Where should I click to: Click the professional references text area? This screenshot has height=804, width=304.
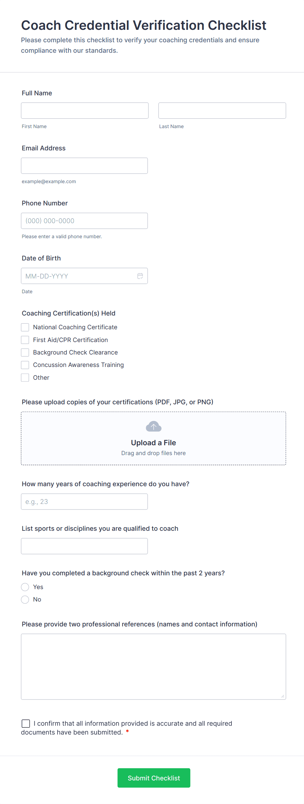(x=153, y=666)
